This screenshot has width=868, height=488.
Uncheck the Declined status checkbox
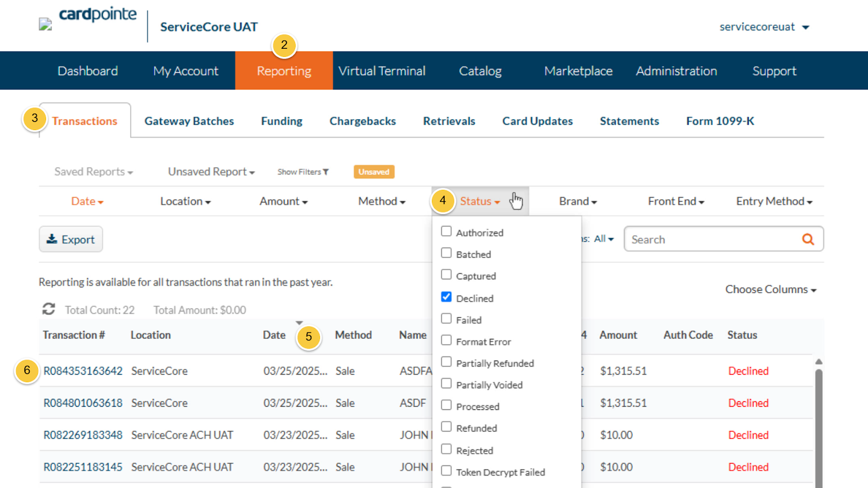pos(446,297)
